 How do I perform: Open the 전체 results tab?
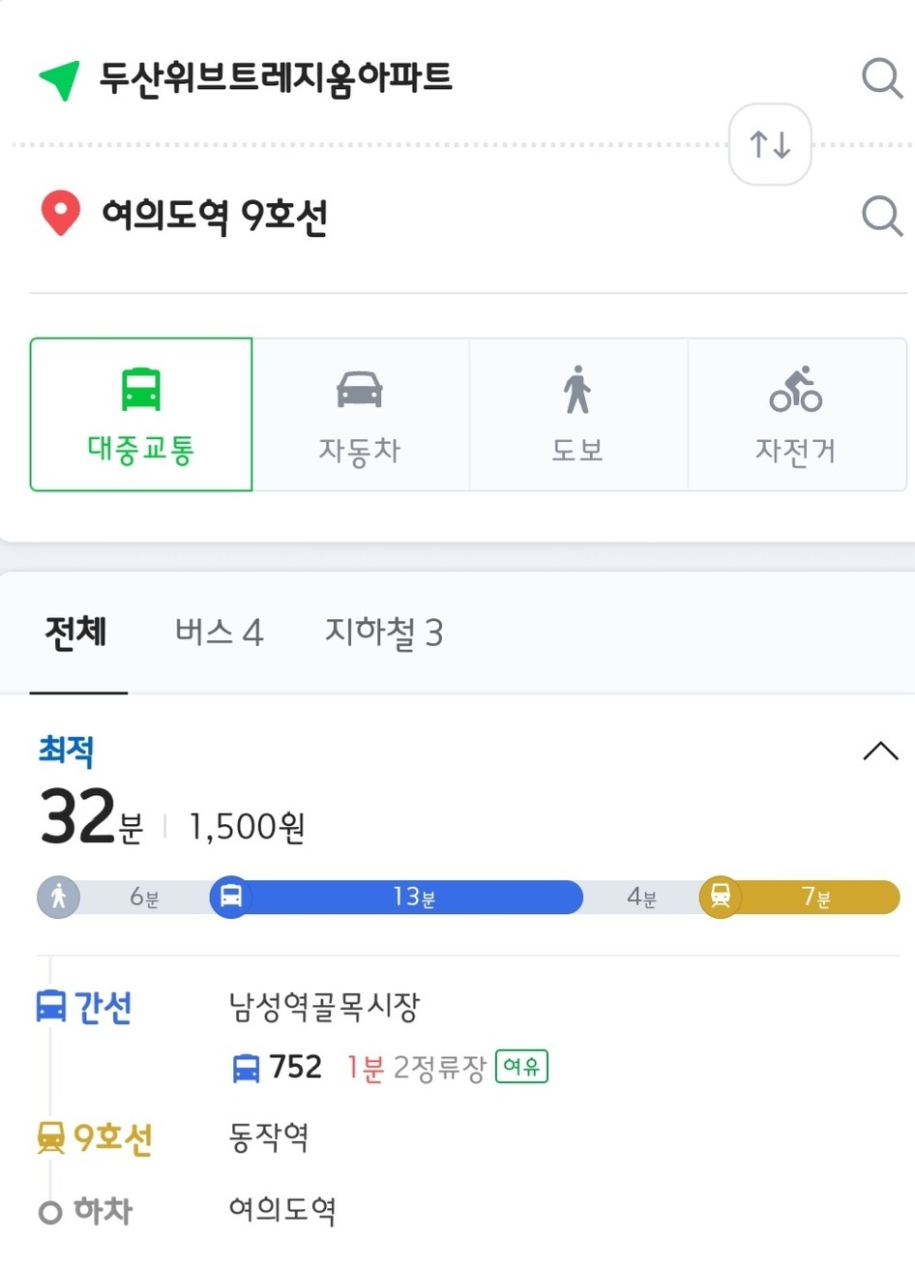[76, 633]
